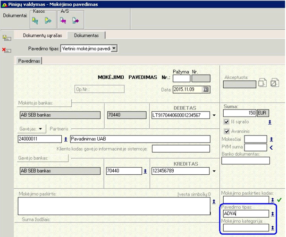The height and width of the screenshot is (237, 286).
Task: Click the copy document icon near Akceptuota
Action: pyautogui.click(x=262, y=83)
